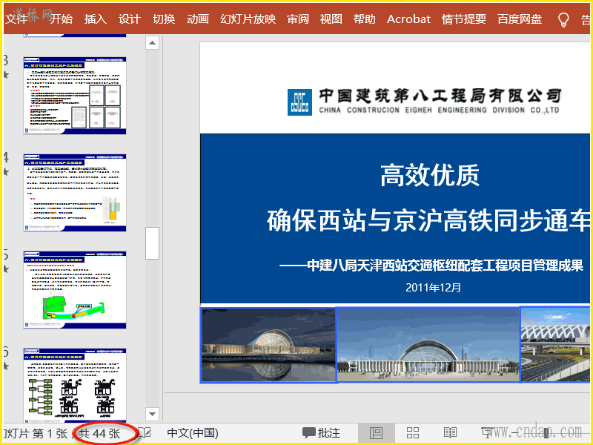This screenshot has width=593, height=445.
Task: Open the 视图 view tab
Action: (331, 19)
